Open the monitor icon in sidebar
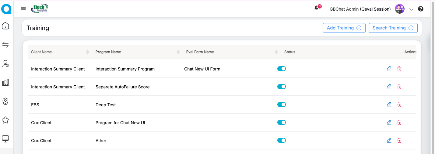 [x=5, y=139]
